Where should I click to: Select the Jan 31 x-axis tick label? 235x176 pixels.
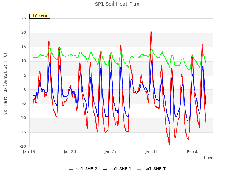click(151, 151)
